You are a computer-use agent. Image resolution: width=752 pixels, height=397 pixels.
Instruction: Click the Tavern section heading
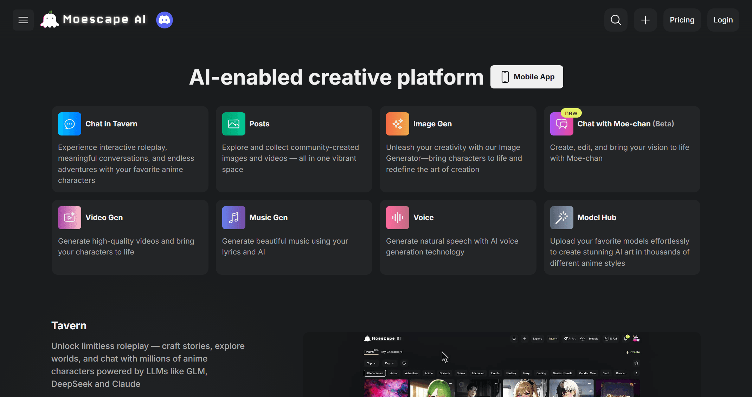[69, 325]
